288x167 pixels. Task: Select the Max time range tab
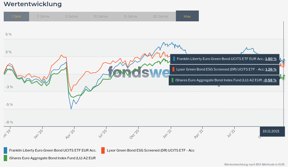(187, 16)
